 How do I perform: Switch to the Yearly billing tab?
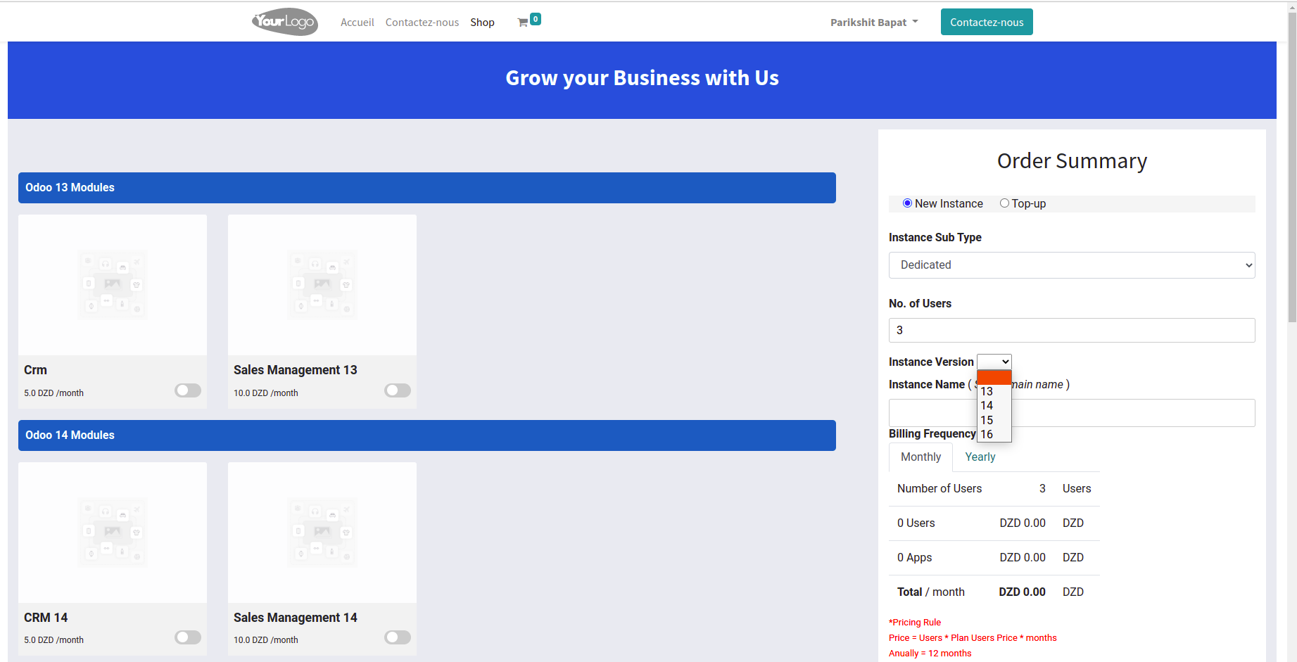tap(980, 457)
